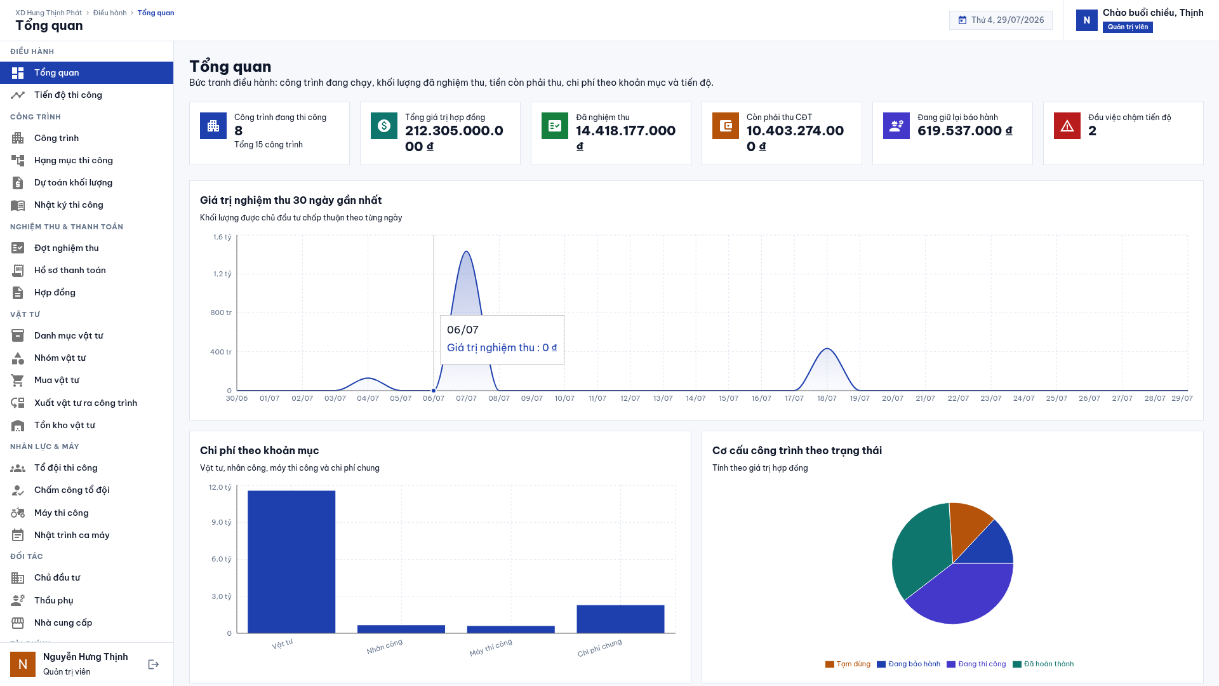Open Nhóm vật tư menu item
Screen dimensions: 1219x686
coord(86,358)
